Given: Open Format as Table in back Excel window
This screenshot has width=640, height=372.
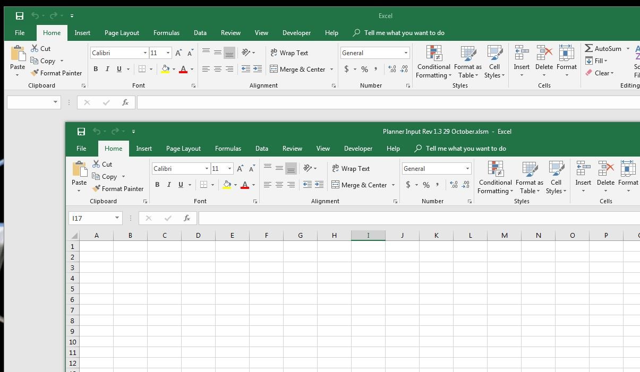Looking at the screenshot, I should tap(468, 62).
